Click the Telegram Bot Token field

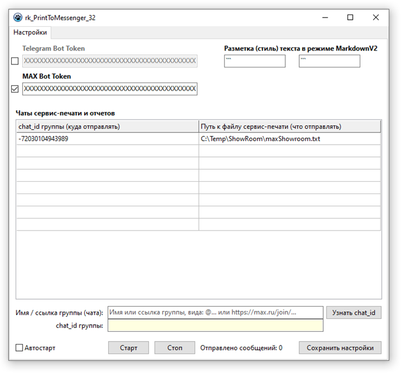[x=109, y=61]
